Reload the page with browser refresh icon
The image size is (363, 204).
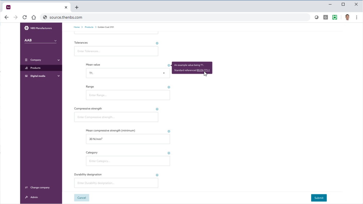coord(24,17)
